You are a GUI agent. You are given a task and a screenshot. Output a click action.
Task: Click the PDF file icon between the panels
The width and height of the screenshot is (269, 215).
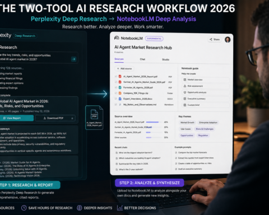tap(94, 114)
